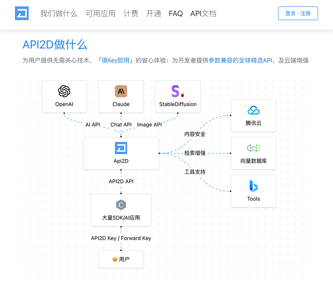Click the 大量SDK/AI应用 hexagon icon
Image resolution: width=333 pixels, height=282 pixels.
(x=121, y=205)
